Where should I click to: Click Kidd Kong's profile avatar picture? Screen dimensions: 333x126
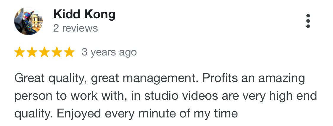tap(28, 21)
